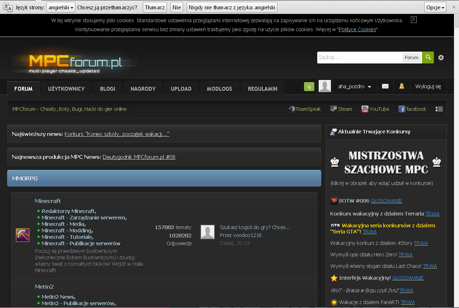Click GŁOSOWANIE link for SOTW #006
Screen dimensions: 459x308
[x=387, y=201]
